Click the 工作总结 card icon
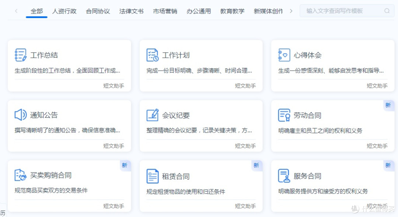Screen dimensions: 398x217 click(x=21, y=55)
